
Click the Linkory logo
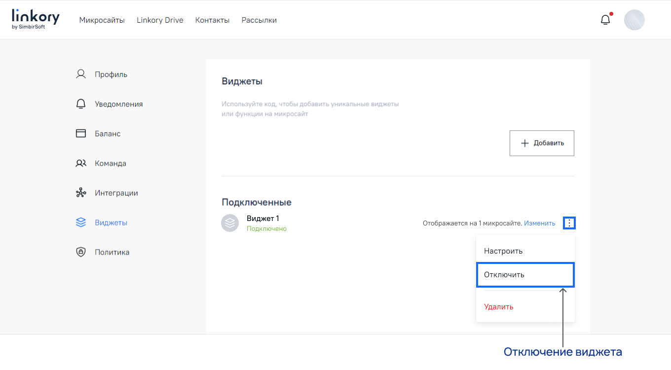tap(35, 19)
